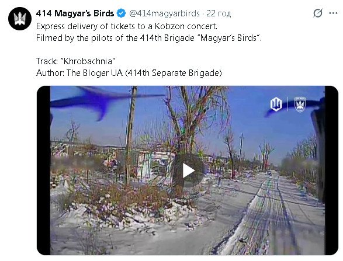Image resolution: width=343 pixels, height=261 pixels.
Task: Open the 414 Magyar's Birds profile avatar
Action: tap(20, 19)
